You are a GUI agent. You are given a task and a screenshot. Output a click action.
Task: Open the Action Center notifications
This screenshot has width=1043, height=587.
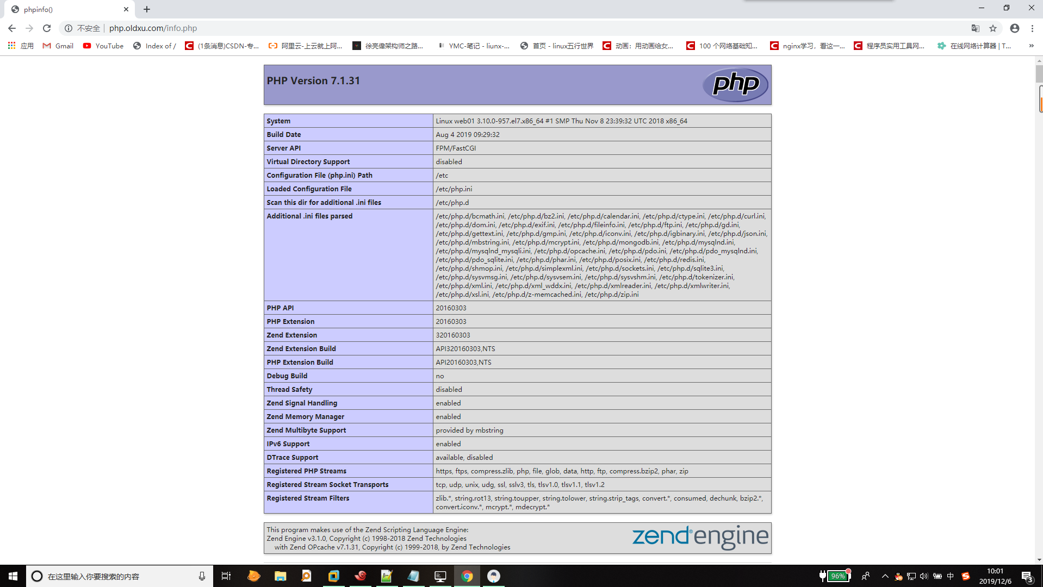click(x=1027, y=576)
